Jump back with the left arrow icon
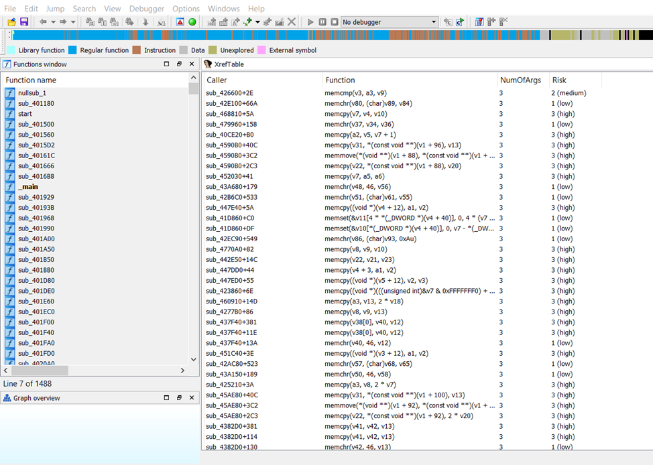 coord(43,21)
